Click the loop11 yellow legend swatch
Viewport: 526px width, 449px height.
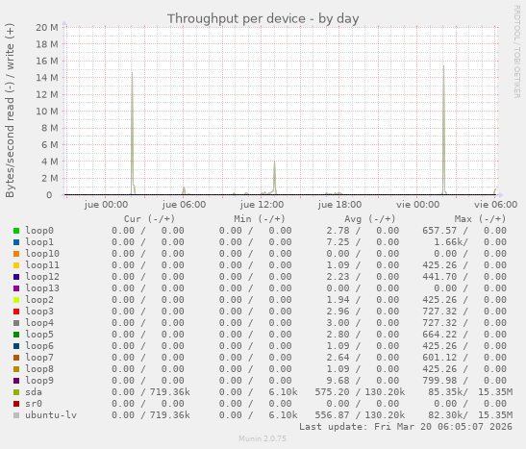pos(16,265)
